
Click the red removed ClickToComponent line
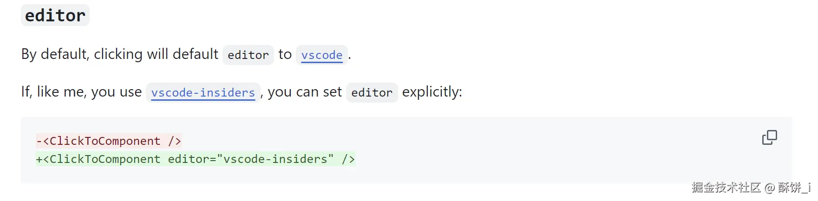point(109,141)
